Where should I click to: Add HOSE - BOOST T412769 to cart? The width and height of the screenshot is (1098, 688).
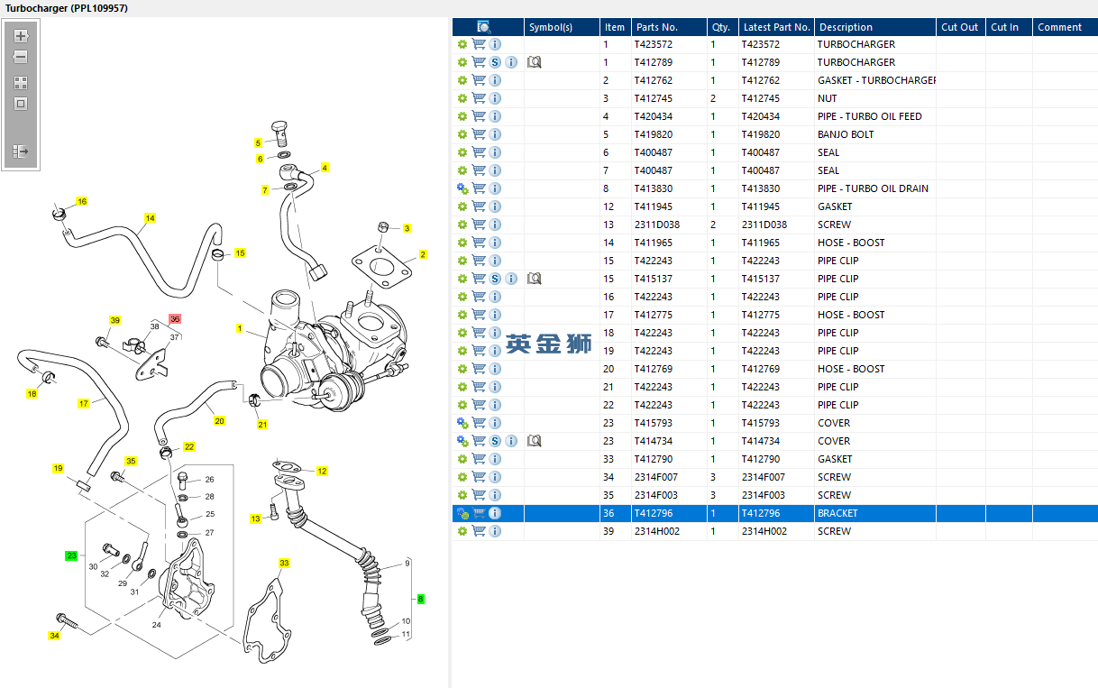(x=479, y=369)
